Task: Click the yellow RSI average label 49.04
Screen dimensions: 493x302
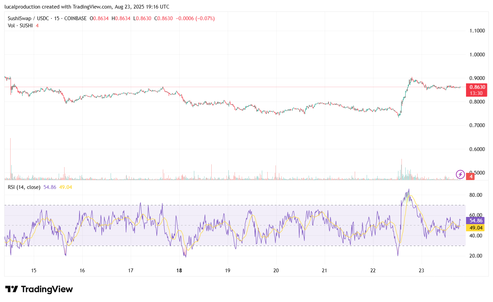Action: point(476,228)
